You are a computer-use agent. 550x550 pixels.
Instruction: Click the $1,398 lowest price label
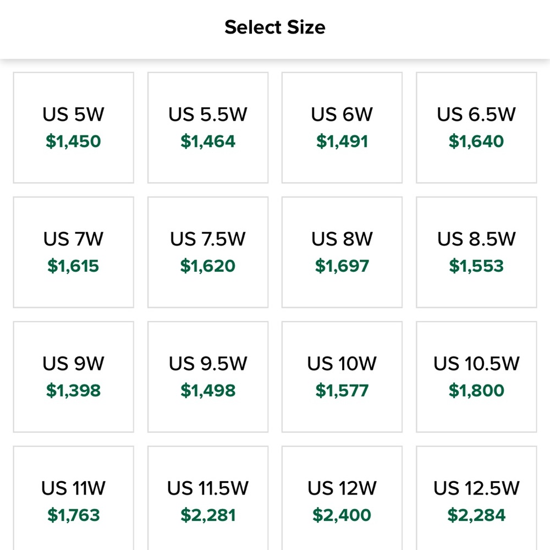(73, 391)
